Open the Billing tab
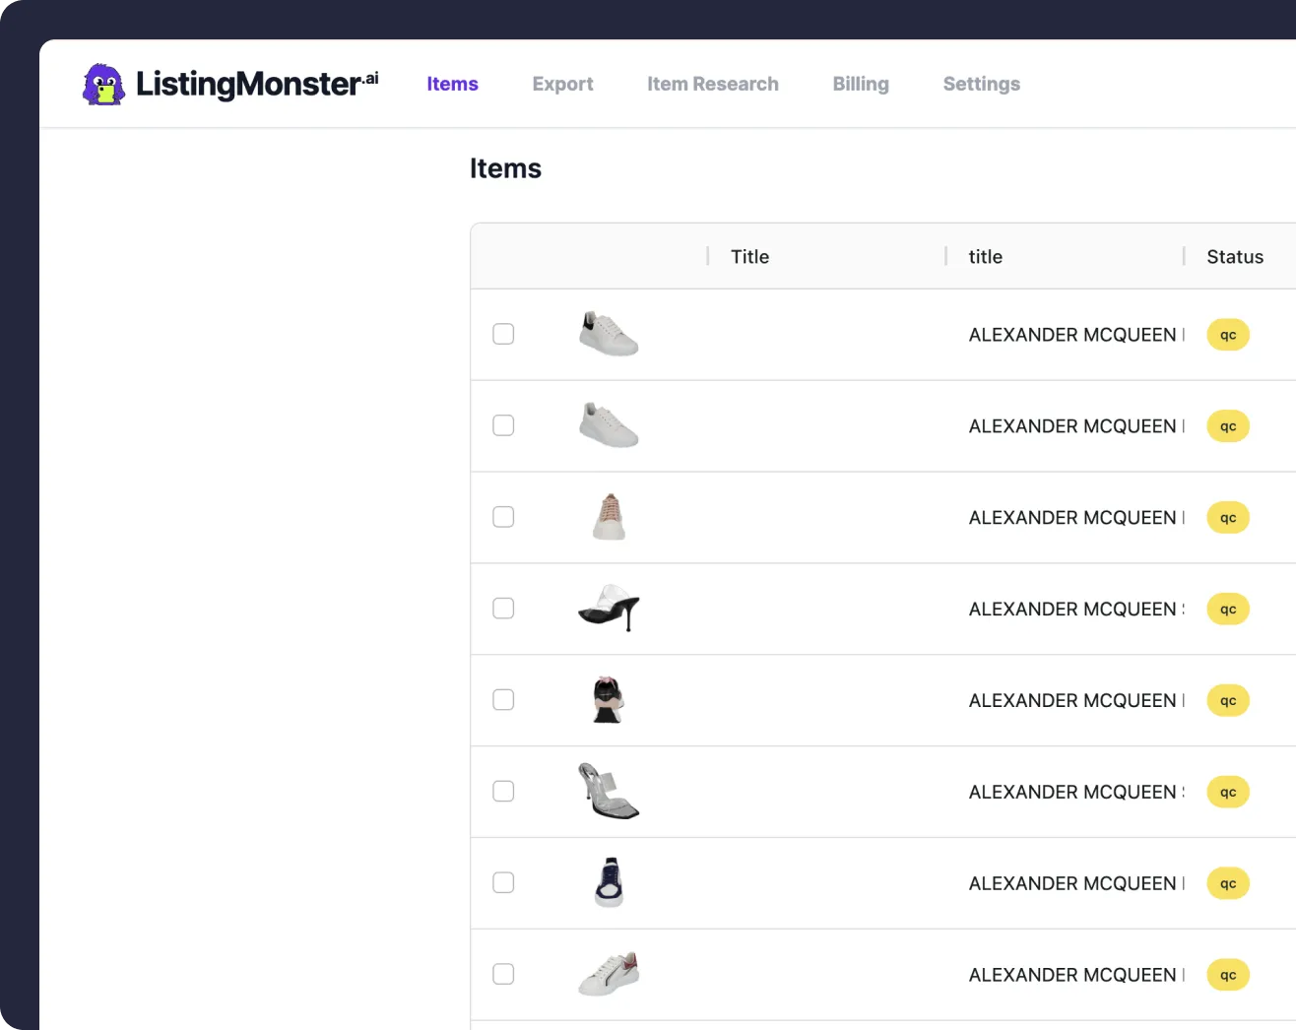This screenshot has height=1030, width=1296. point(861,84)
